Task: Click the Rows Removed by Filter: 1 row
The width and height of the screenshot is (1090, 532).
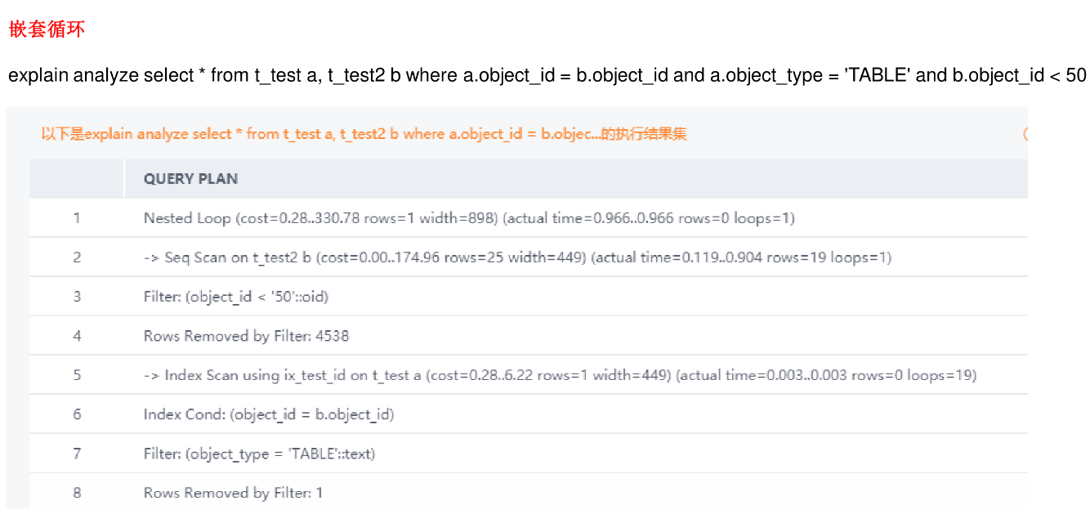Action: pyautogui.click(x=233, y=493)
